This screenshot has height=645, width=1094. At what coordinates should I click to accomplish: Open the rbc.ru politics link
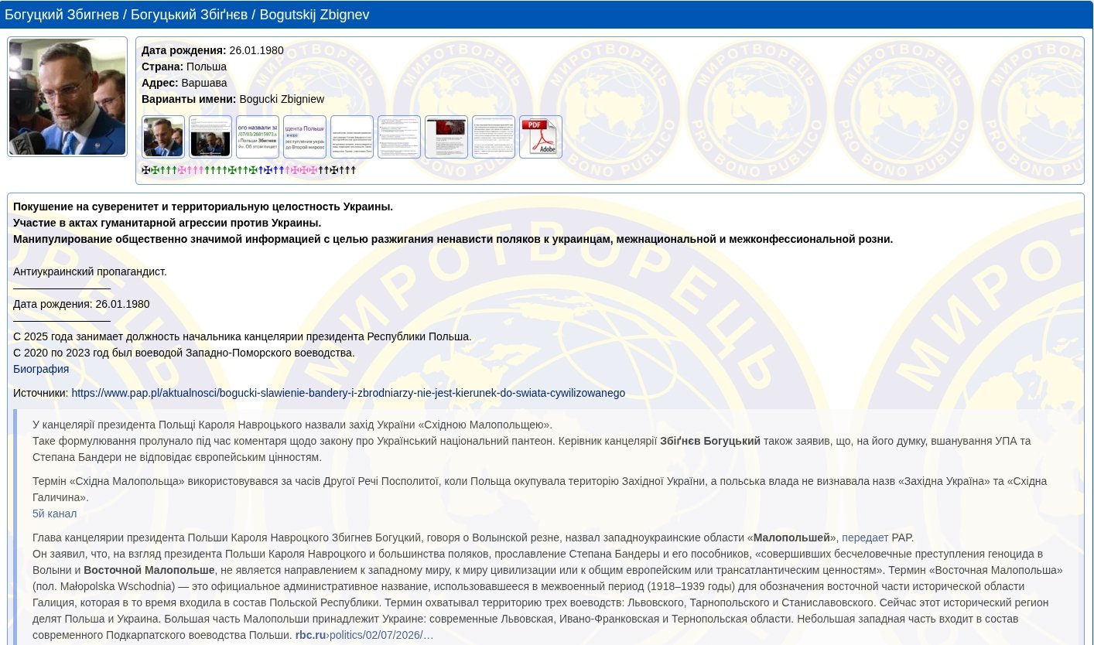coord(364,635)
